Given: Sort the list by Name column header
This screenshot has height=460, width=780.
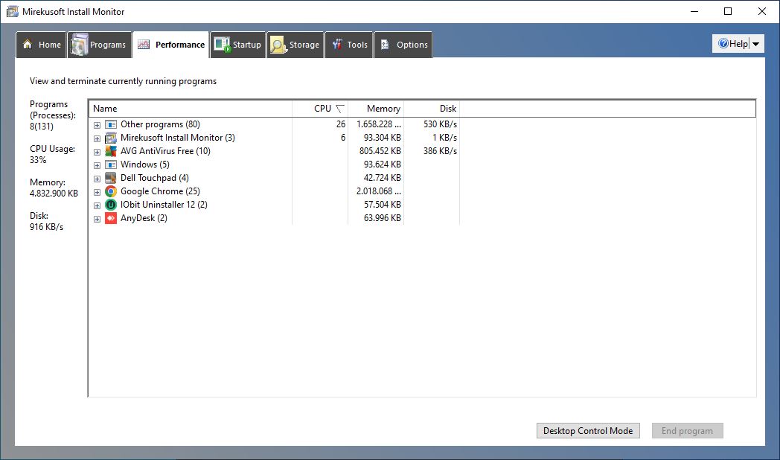Looking at the screenshot, I should pyautogui.click(x=190, y=109).
